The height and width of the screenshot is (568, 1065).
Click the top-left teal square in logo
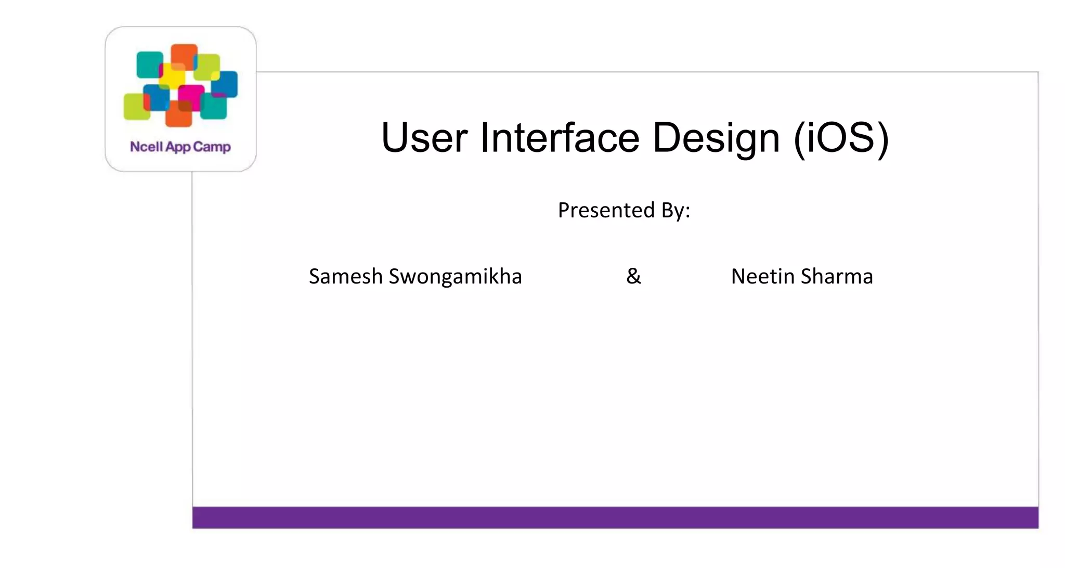[148, 64]
